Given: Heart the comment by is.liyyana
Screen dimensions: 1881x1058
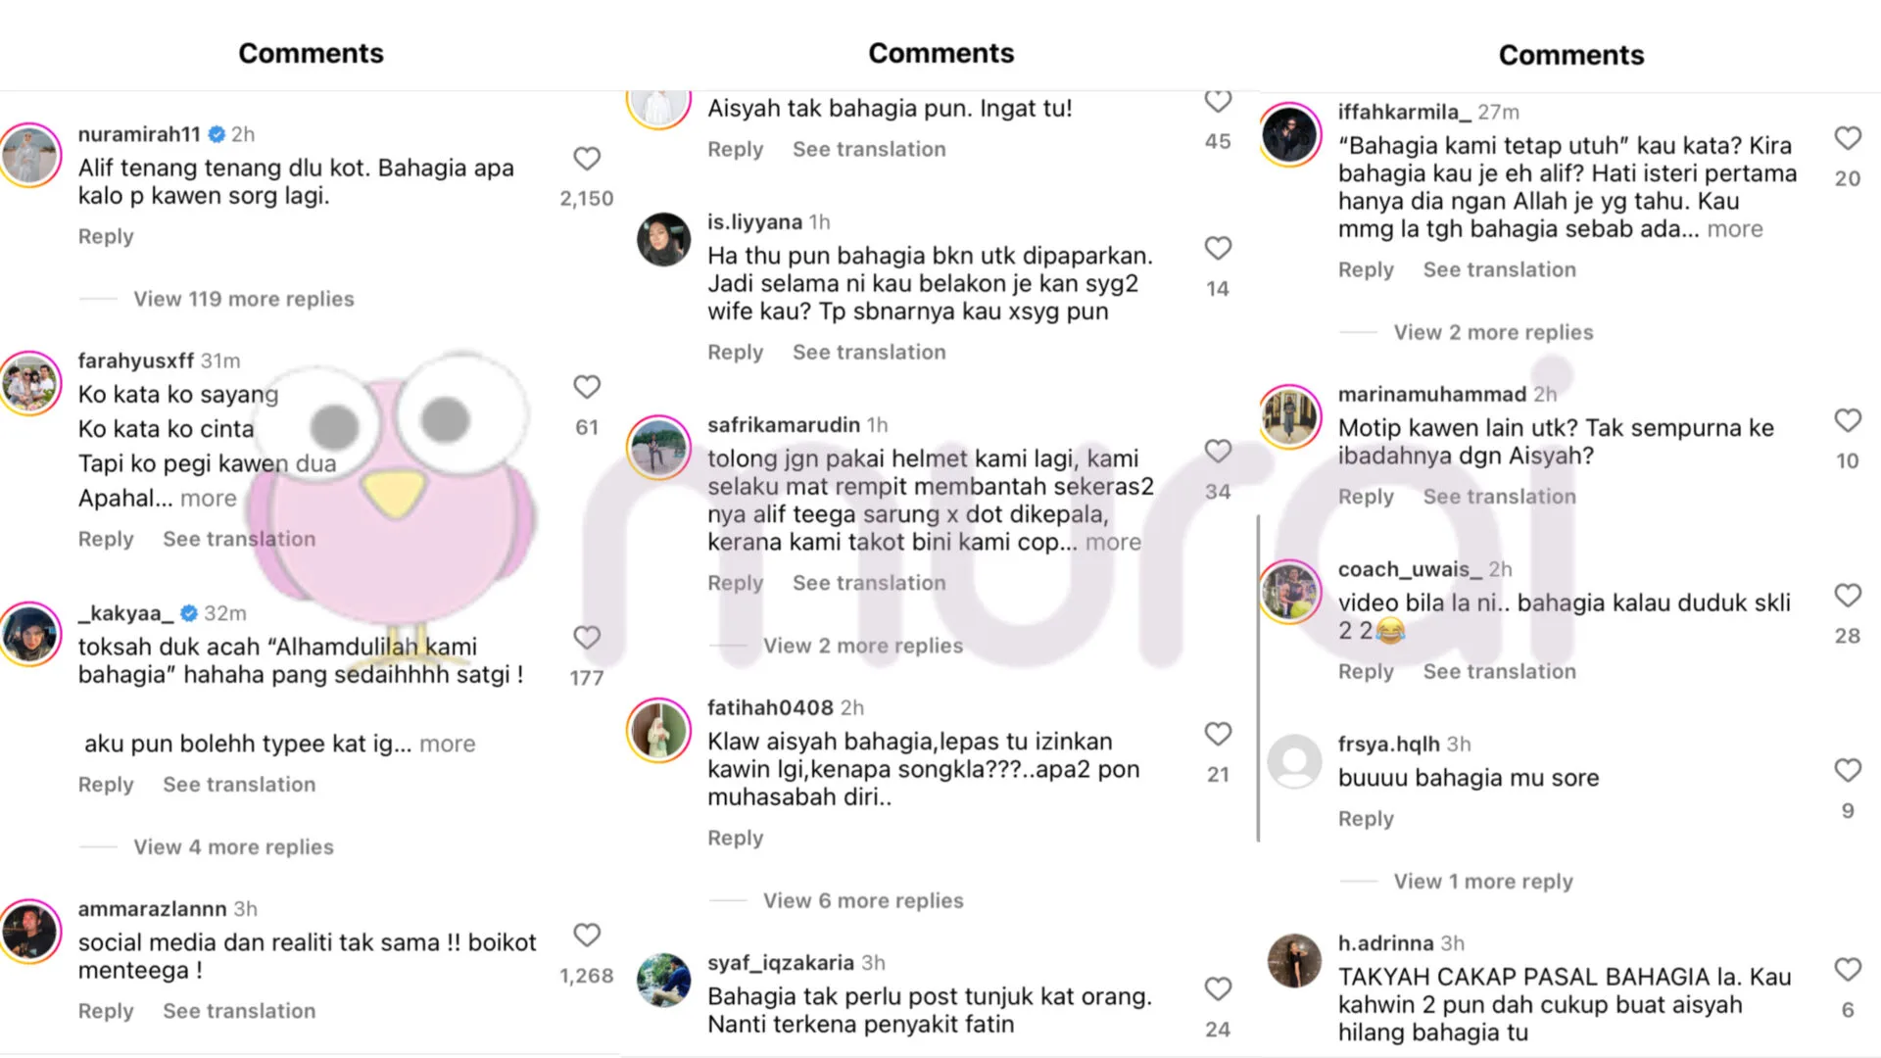Looking at the screenshot, I should (1217, 249).
